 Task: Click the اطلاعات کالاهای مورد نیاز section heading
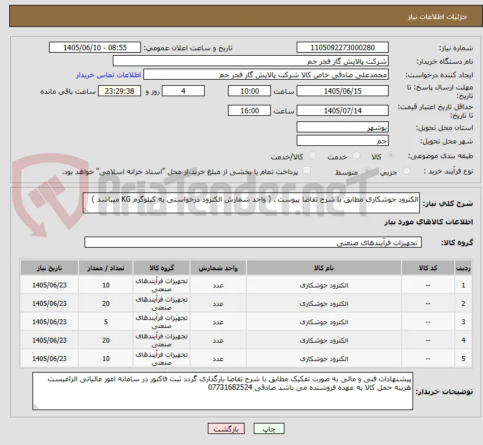pyautogui.click(x=428, y=222)
